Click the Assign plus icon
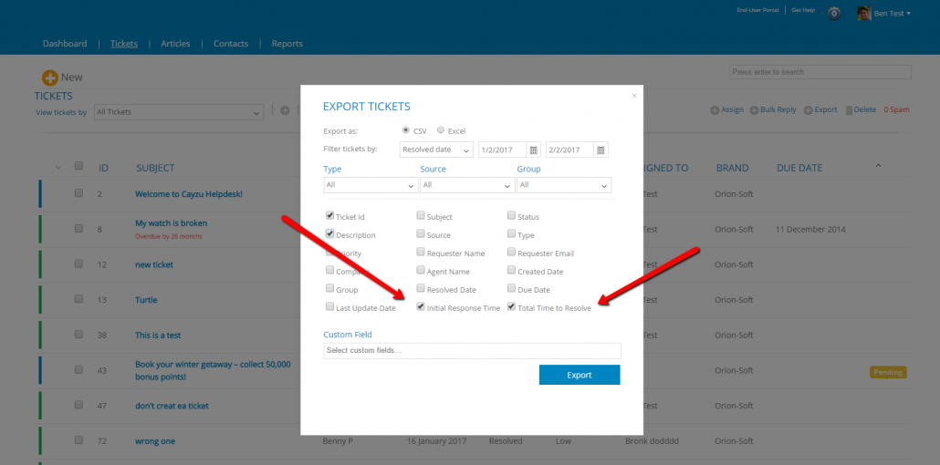 point(715,110)
